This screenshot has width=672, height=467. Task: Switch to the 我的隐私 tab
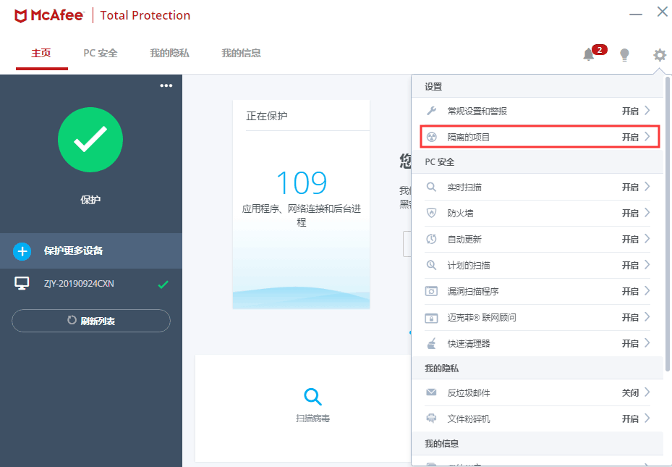[x=169, y=53]
